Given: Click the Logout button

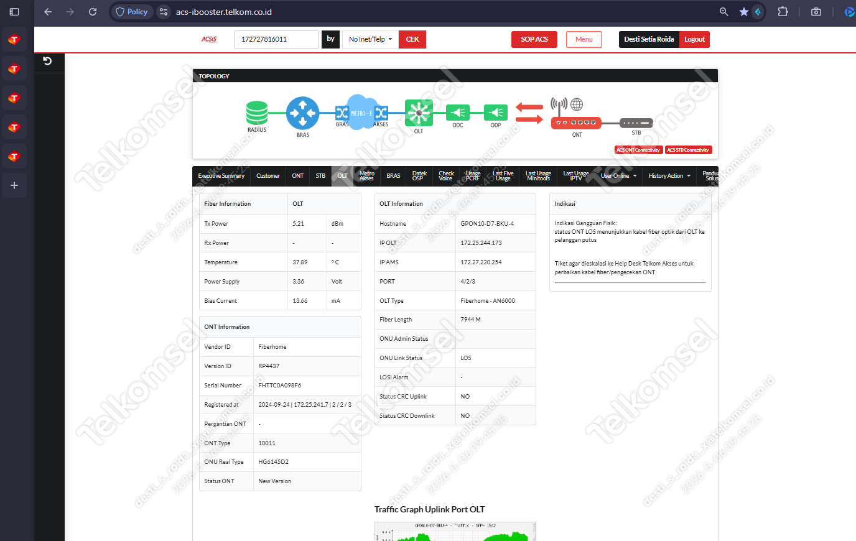Looking at the screenshot, I should (x=694, y=39).
